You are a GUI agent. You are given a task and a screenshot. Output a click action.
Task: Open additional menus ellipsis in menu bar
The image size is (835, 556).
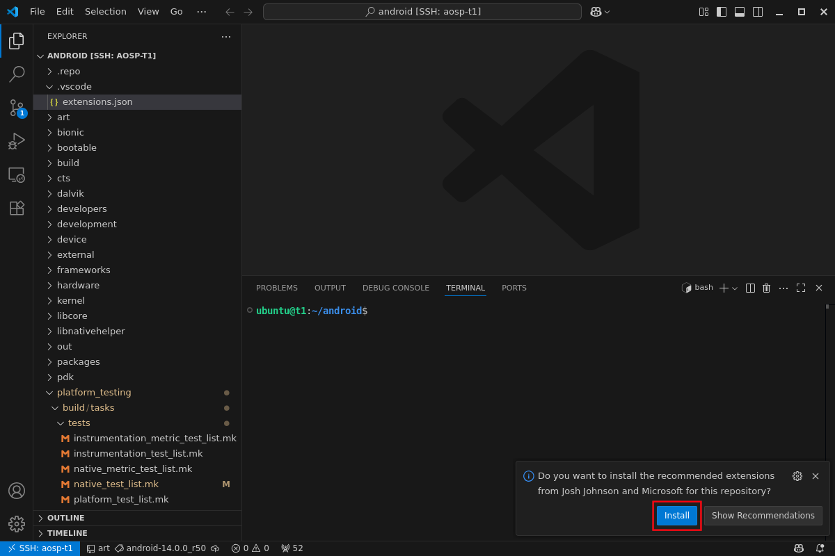[x=202, y=12]
